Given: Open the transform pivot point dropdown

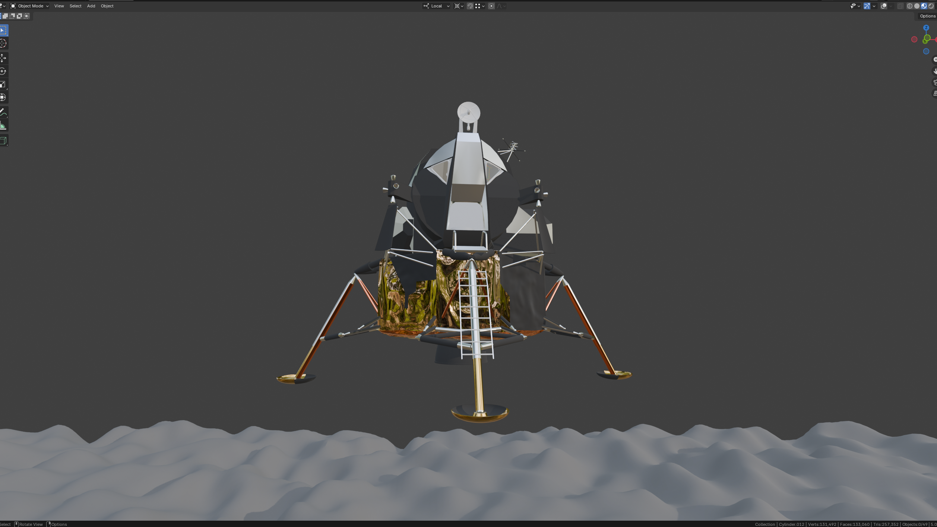Looking at the screenshot, I should (459, 6).
